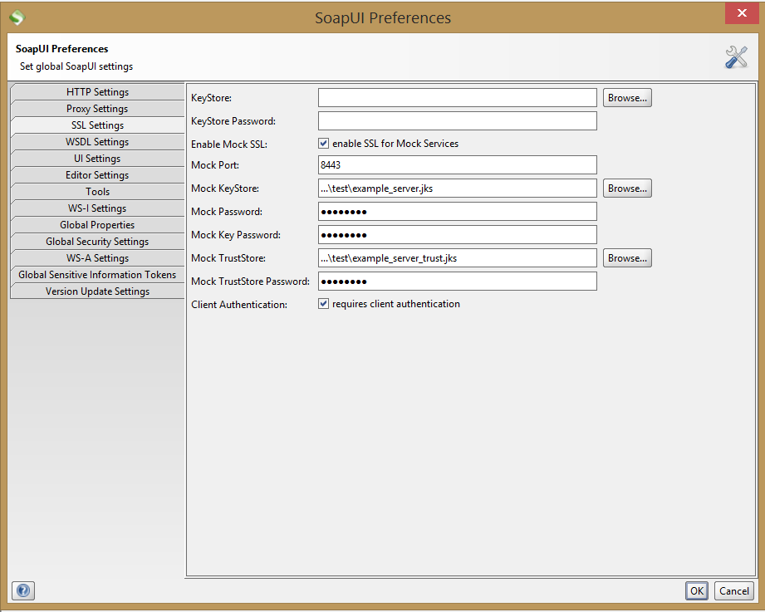Go to WS-A Settings tab
The height and width of the screenshot is (612, 765).
pyautogui.click(x=97, y=258)
